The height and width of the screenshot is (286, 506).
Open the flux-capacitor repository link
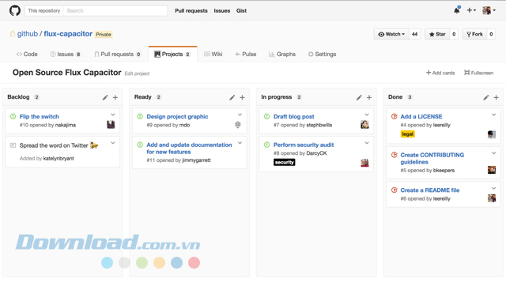pos(68,34)
